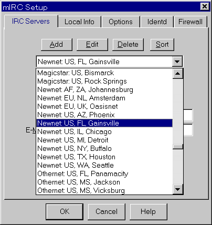Collapse the server combo box arrow

(177, 62)
